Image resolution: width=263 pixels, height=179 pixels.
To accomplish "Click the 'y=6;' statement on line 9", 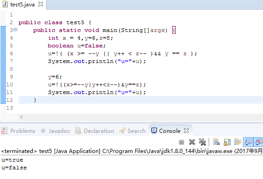I will [x=55, y=77].
